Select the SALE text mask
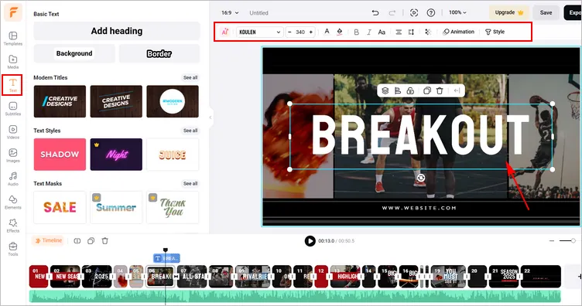This screenshot has width=582, height=306. point(60,207)
